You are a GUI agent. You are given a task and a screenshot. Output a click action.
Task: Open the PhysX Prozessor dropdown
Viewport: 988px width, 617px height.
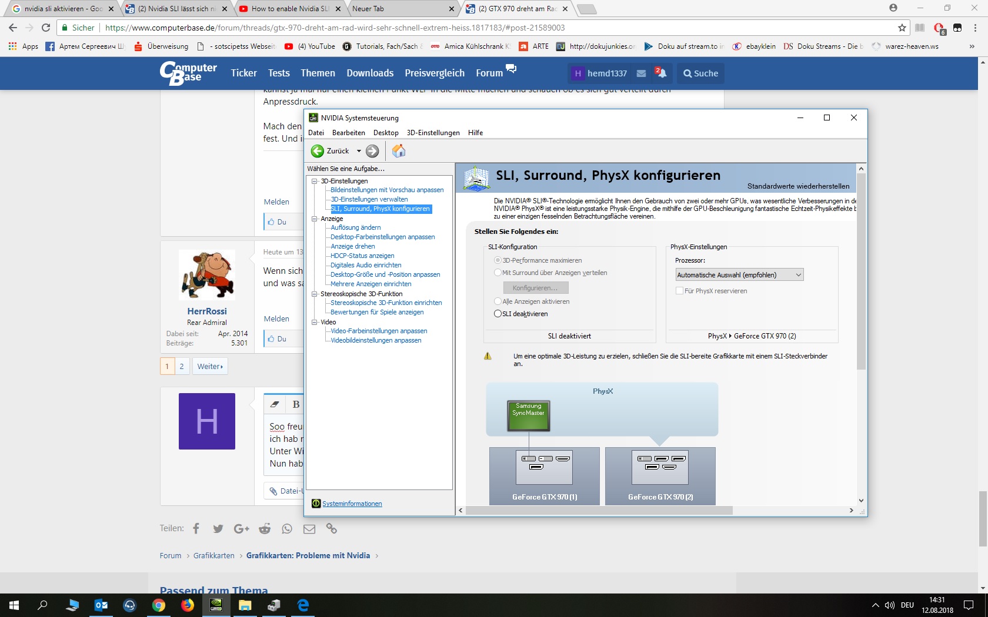739,275
